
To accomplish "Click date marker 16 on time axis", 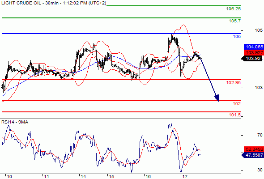I will [148, 177].
